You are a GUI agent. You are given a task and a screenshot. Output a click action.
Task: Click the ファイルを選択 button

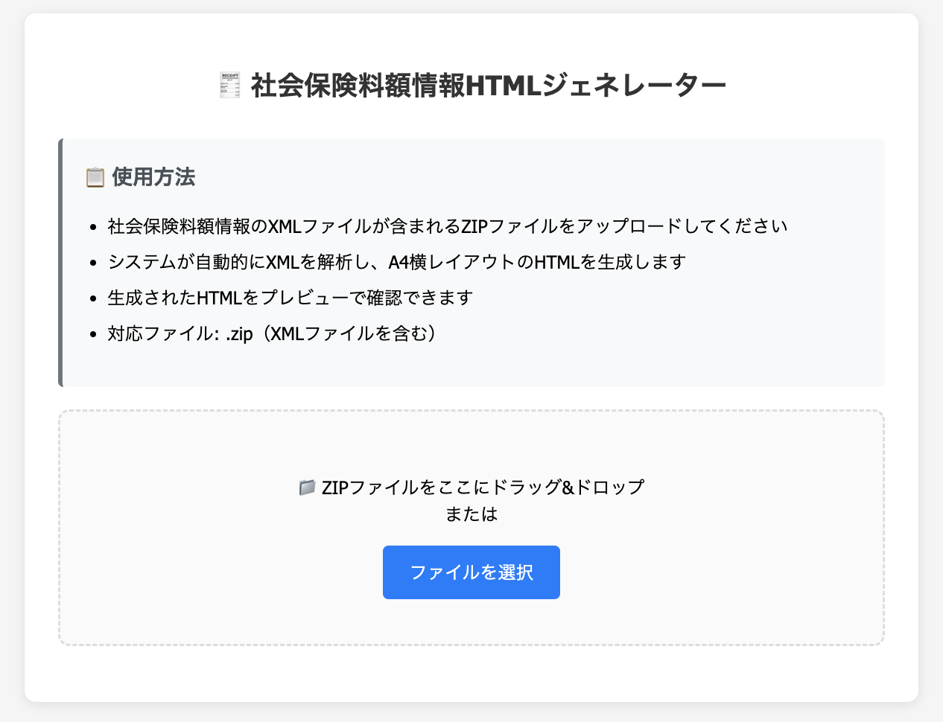(471, 572)
